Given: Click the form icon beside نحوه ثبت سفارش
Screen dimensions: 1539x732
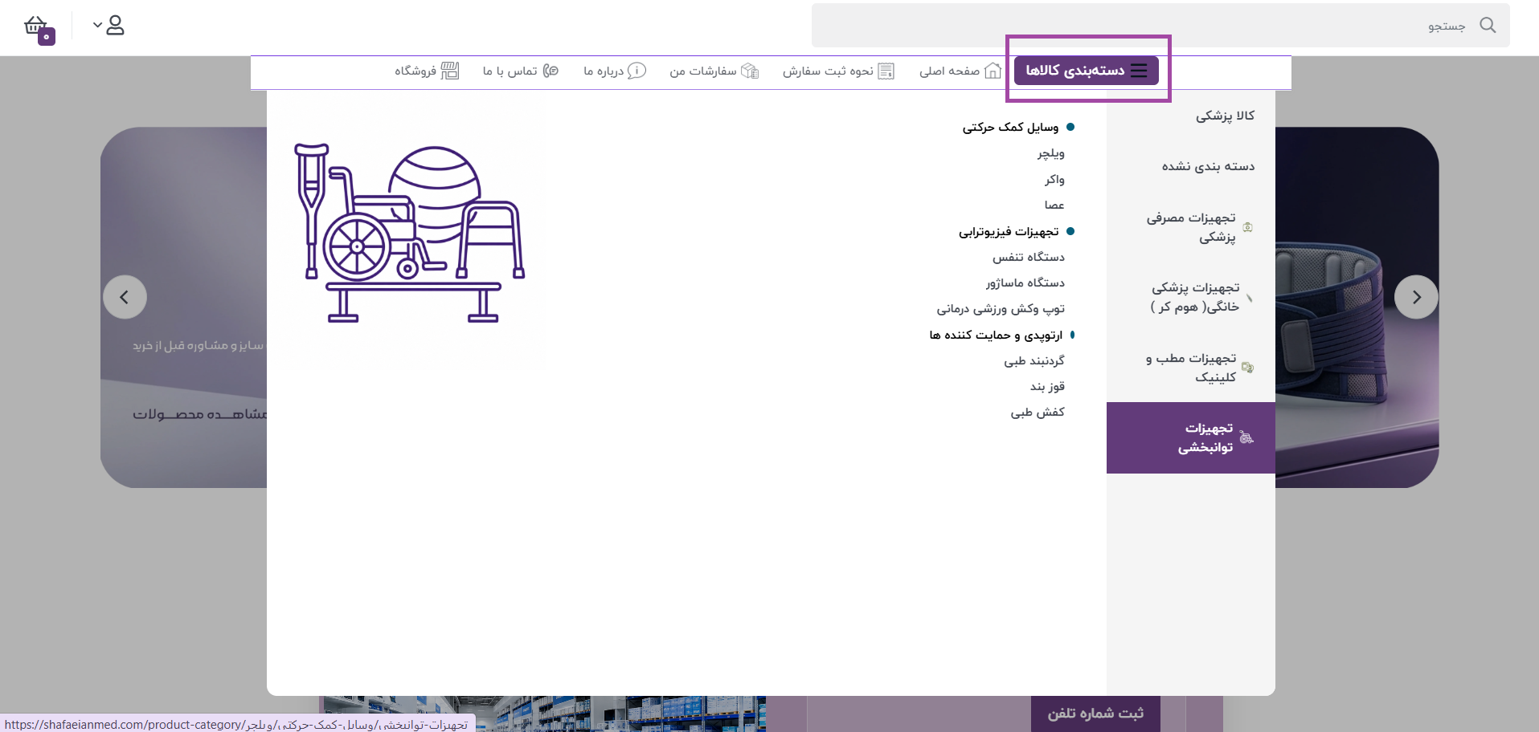Looking at the screenshot, I should (886, 71).
